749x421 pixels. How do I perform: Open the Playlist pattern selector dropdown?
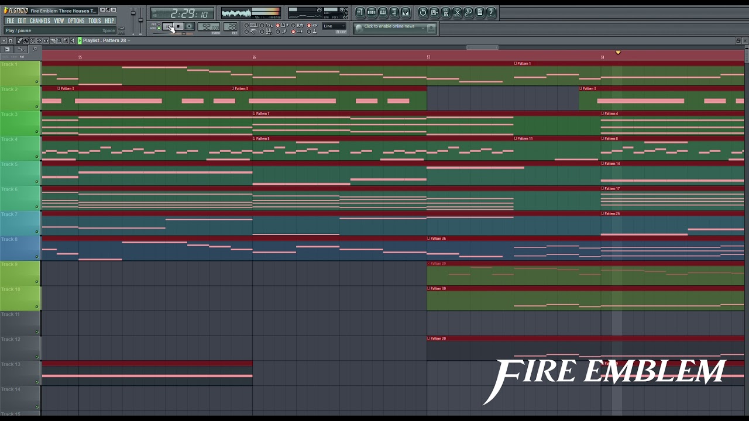click(x=129, y=40)
